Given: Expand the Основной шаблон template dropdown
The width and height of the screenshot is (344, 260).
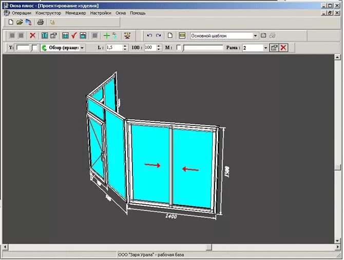Looking at the screenshot, I should [x=255, y=36].
